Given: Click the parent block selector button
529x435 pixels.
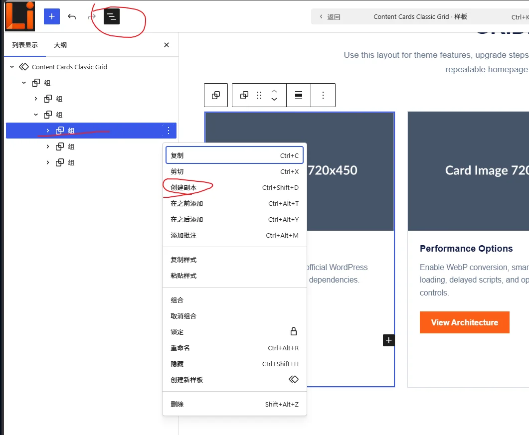Looking at the screenshot, I should pyautogui.click(x=216, y=95).
